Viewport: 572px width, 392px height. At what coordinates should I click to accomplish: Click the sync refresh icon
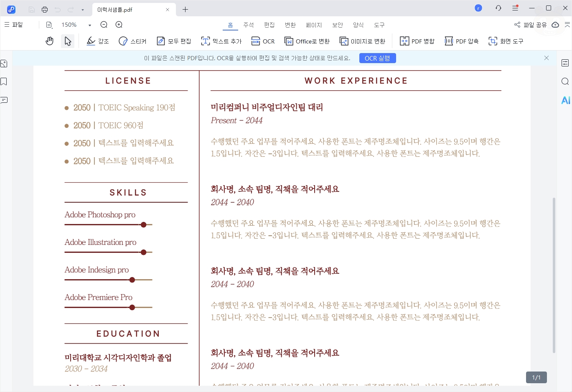pos(498,8)
